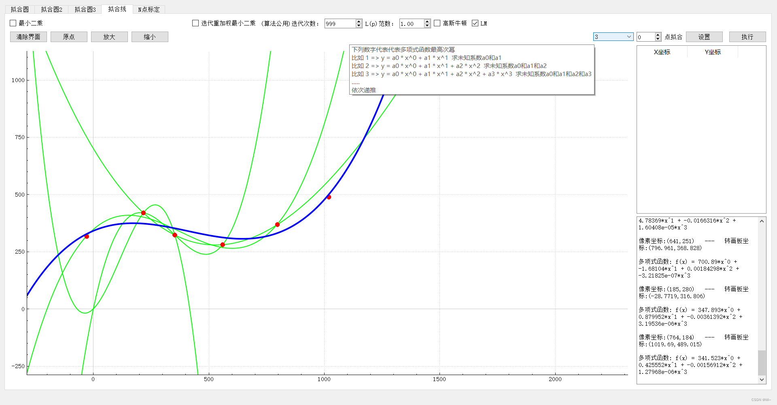Click the y-axis label -250
Viewport: 777px width, 405px height.
tap(18, 366)
